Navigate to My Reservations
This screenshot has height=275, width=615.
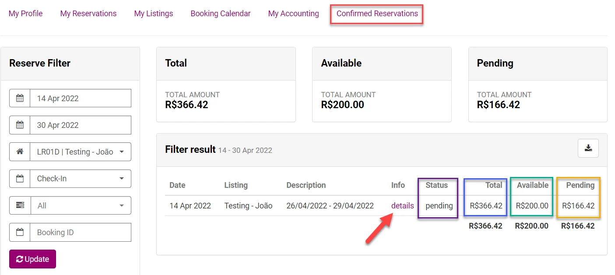pos(88,14)
